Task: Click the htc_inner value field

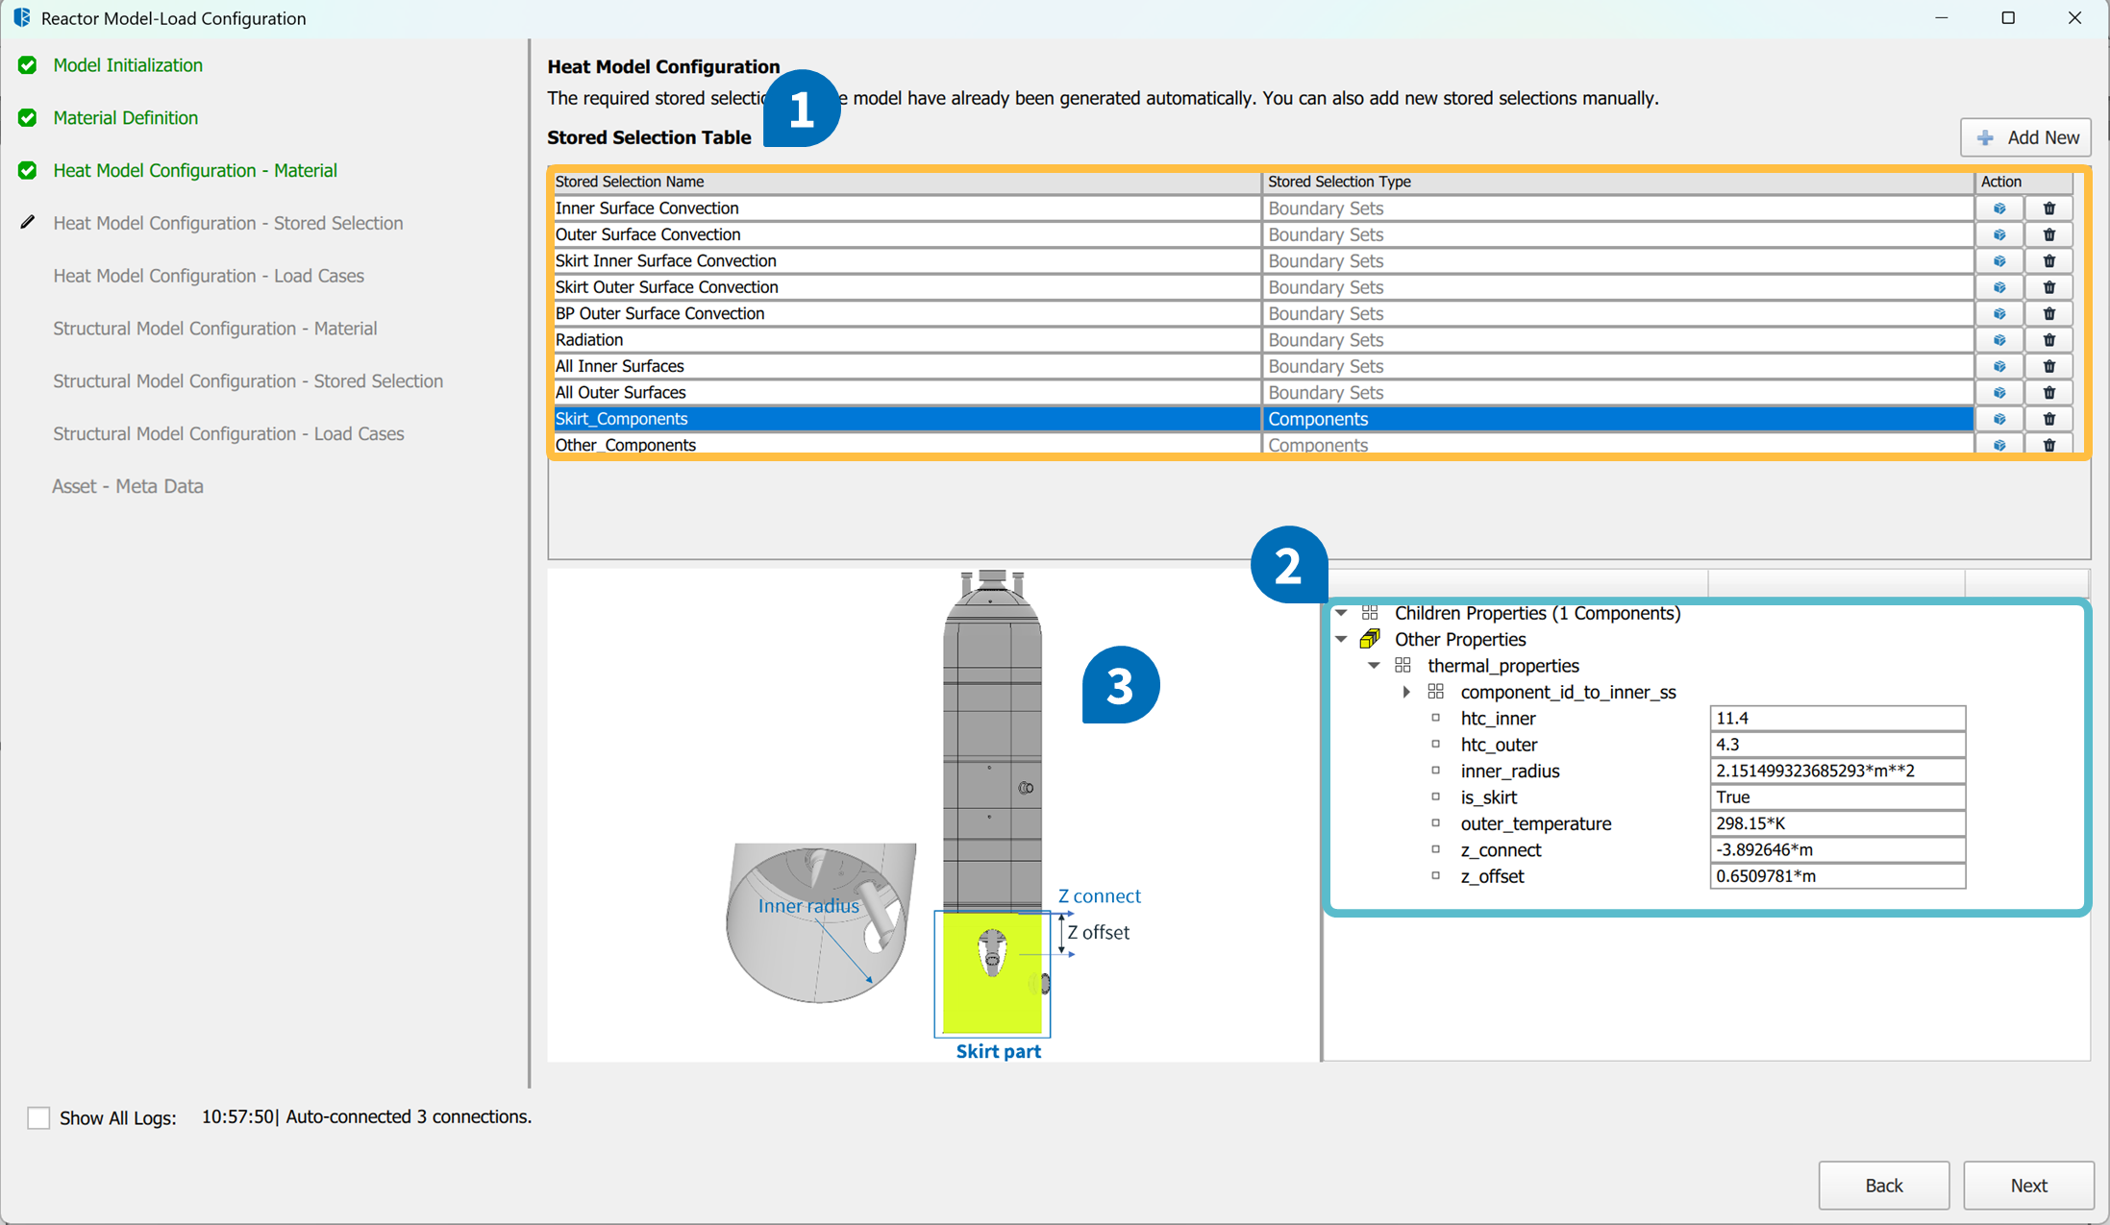Action: (x=1836, y=718)
